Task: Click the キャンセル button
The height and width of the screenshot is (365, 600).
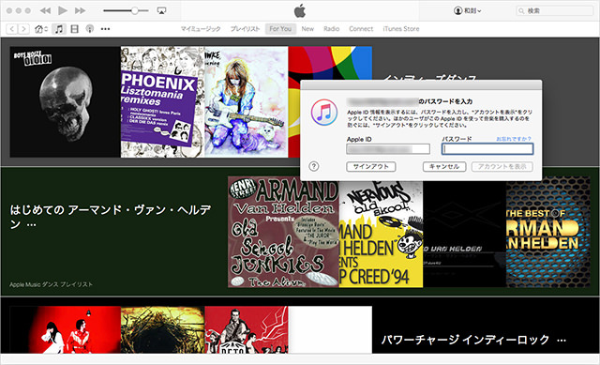Action: point(443,167)
